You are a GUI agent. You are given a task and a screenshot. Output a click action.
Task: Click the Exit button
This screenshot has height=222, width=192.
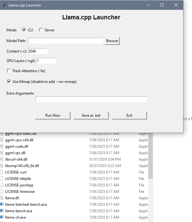click(129, 115)
